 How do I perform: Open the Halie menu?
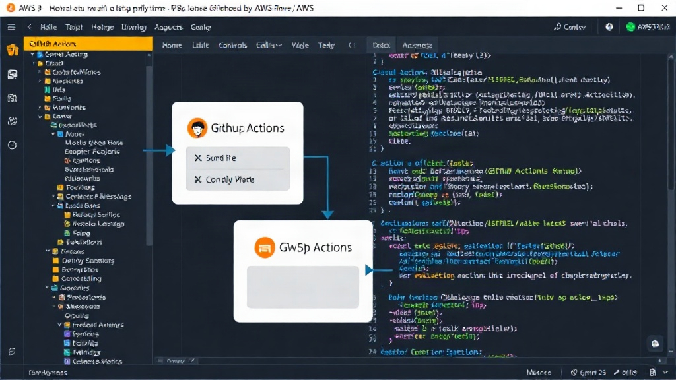49,27
